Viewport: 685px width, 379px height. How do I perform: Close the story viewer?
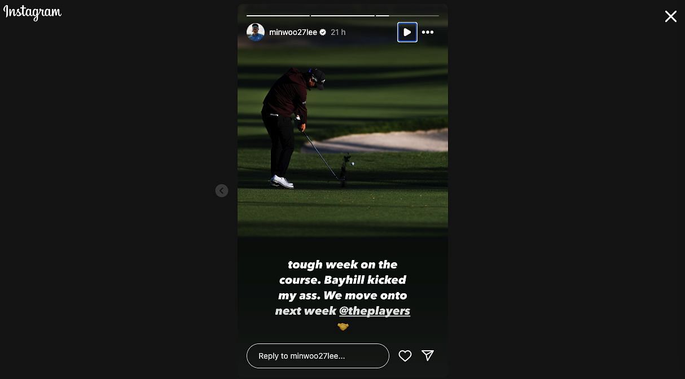click(x=670, y=16)
